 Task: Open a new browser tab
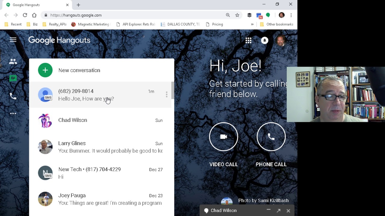(x=78, y=5)
